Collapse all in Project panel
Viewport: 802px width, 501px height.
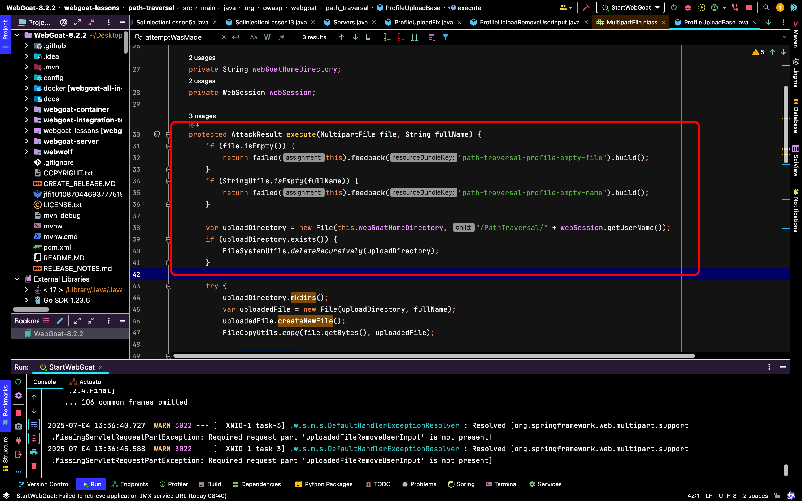[91, 22]
